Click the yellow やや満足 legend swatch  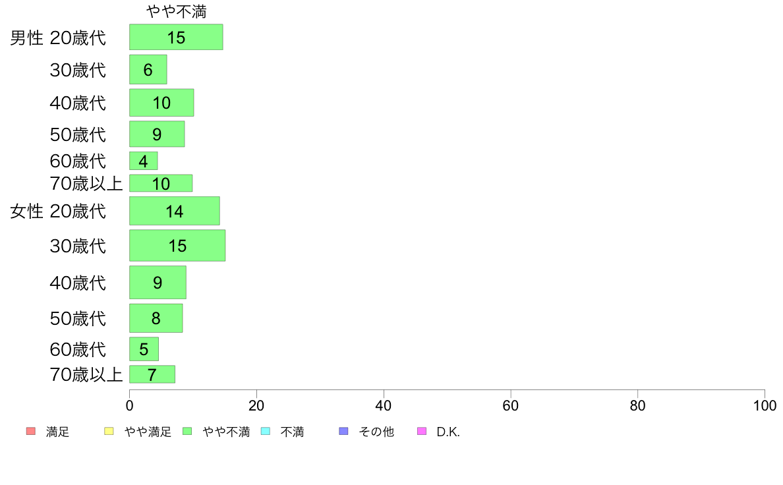point(109,431)
